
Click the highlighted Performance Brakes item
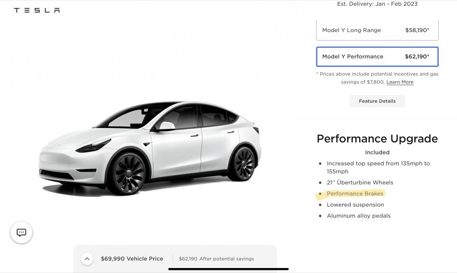pyautogui.click(x=355, y=194)
